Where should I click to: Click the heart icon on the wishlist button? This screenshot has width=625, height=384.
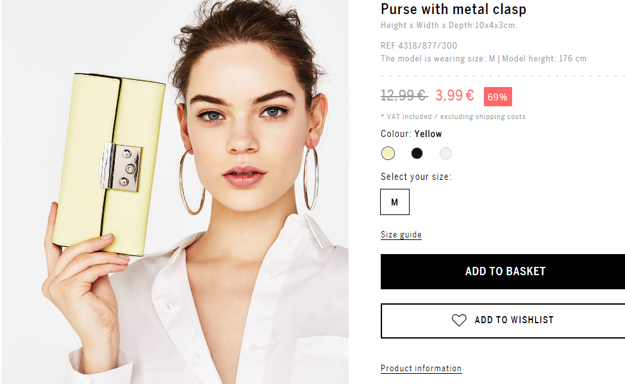pos(459,320)
